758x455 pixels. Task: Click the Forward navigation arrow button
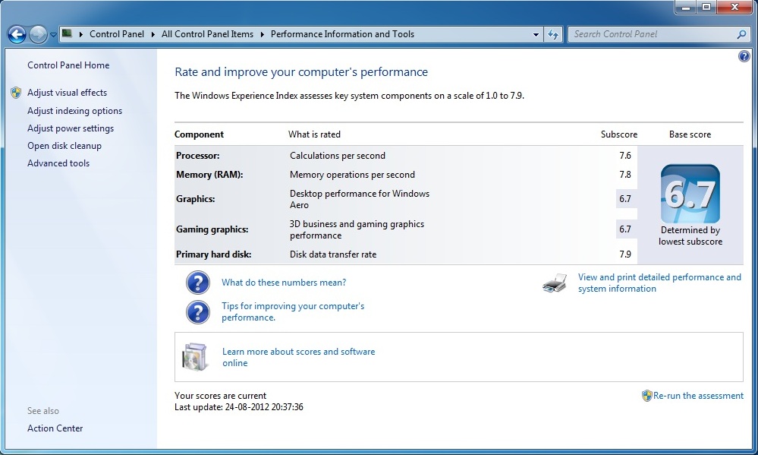38,34
